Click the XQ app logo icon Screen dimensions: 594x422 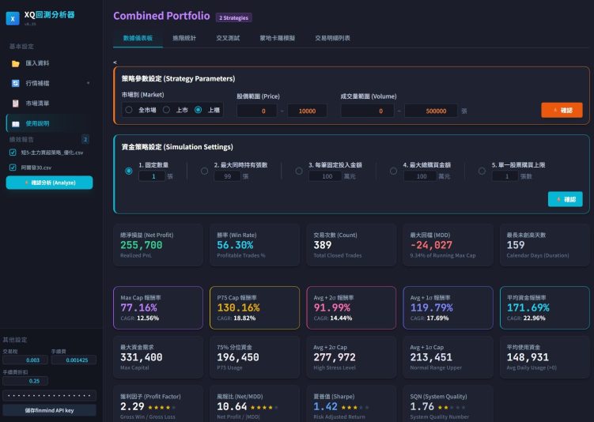coord(13,17)
